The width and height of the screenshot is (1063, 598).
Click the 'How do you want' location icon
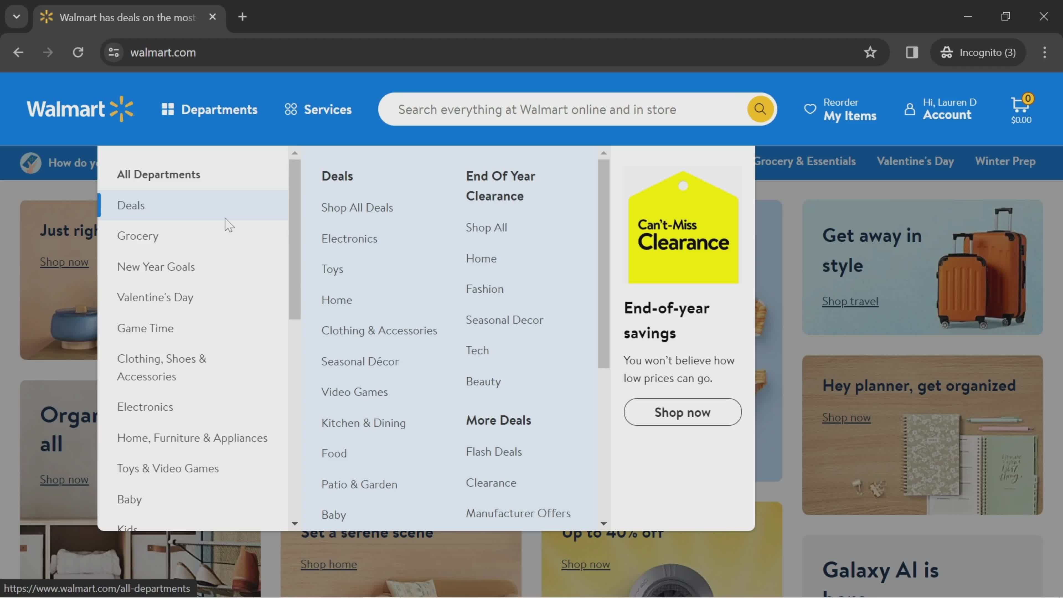[30, 163]
